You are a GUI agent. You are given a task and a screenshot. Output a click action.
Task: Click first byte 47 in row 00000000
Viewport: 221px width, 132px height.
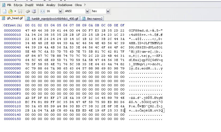[x=27, y=31]
